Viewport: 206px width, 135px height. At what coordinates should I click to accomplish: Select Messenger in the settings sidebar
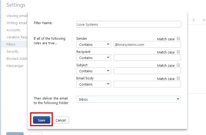point(15,66)
